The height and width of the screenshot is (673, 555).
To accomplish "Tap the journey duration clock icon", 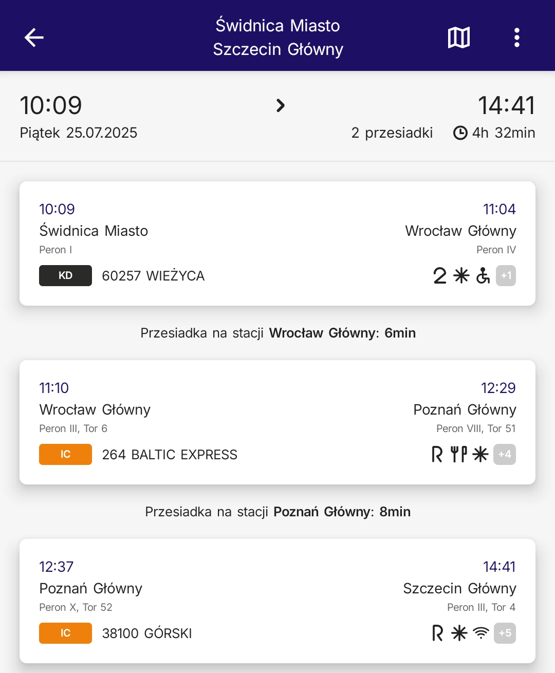I will coord(460,133).
